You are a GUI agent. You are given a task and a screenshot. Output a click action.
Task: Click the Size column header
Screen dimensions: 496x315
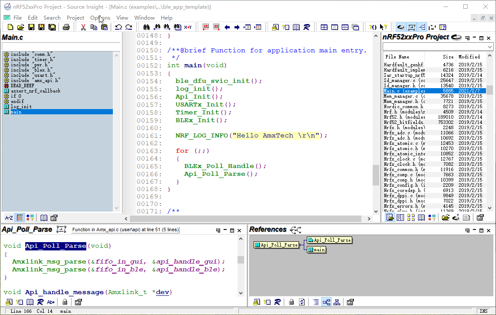pos(441,57)
